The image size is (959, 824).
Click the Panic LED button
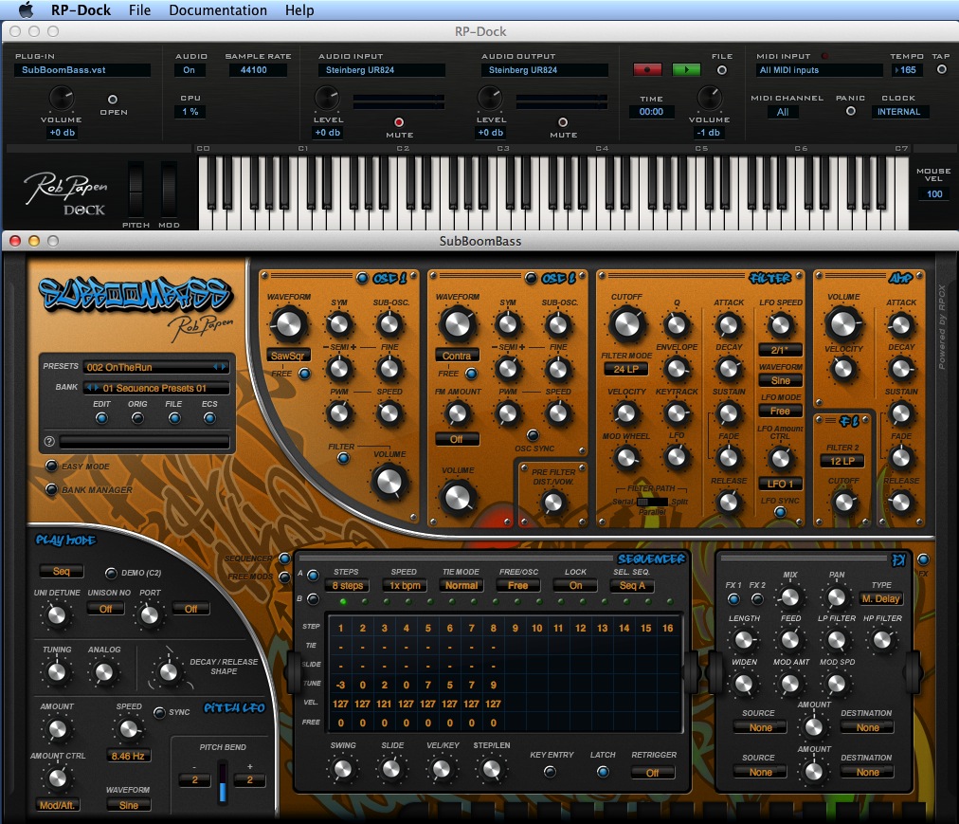click(x=850, y=111)
